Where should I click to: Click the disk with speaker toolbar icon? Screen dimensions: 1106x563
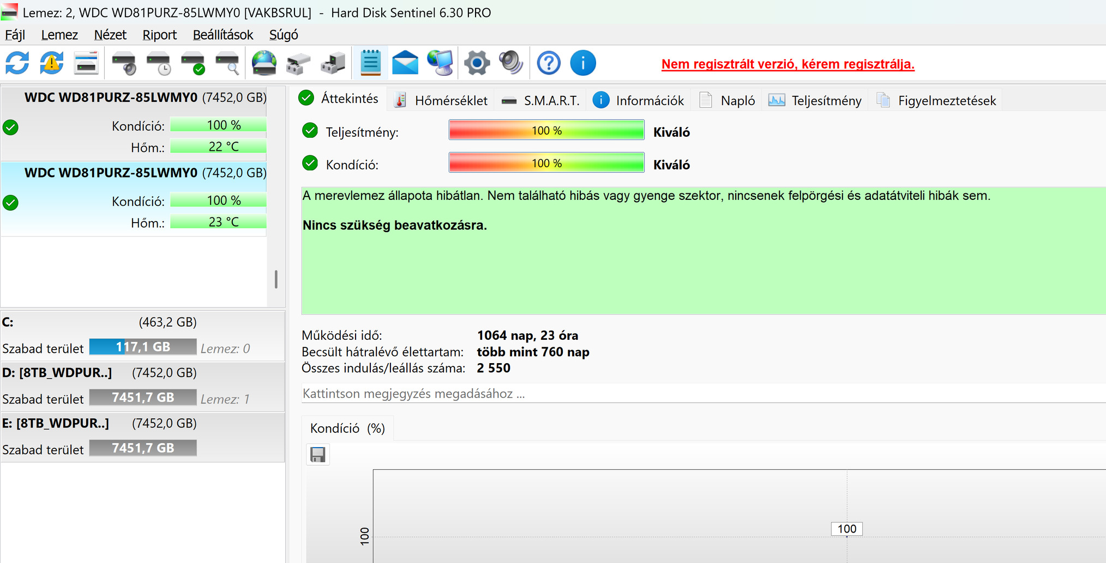tap(124, 63)
